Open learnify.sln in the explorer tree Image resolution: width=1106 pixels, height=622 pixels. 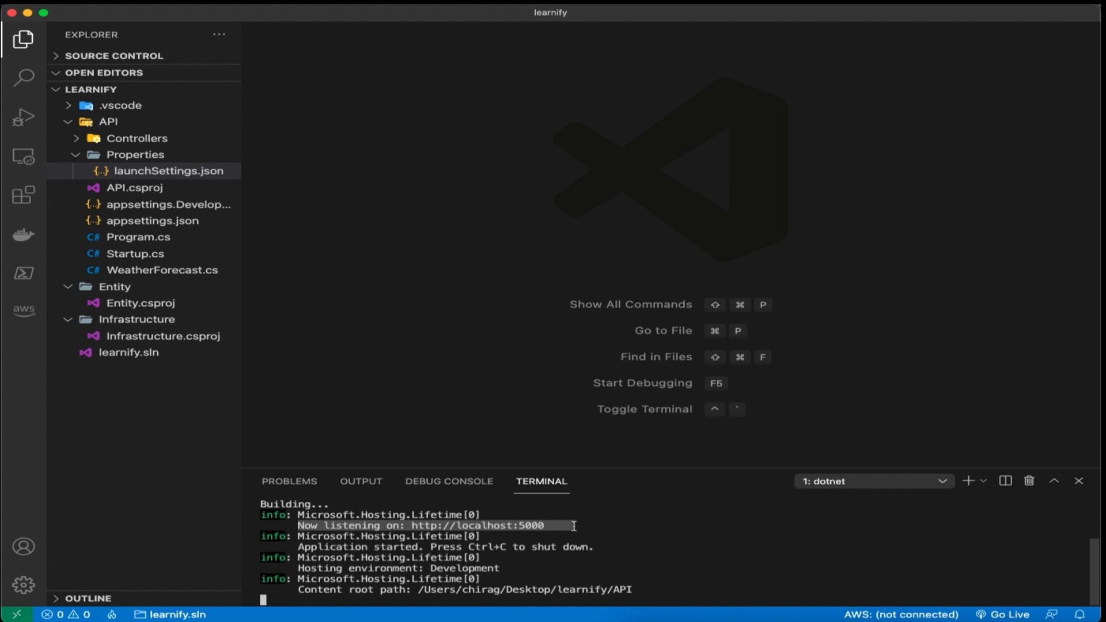click(x=144, y=352)
